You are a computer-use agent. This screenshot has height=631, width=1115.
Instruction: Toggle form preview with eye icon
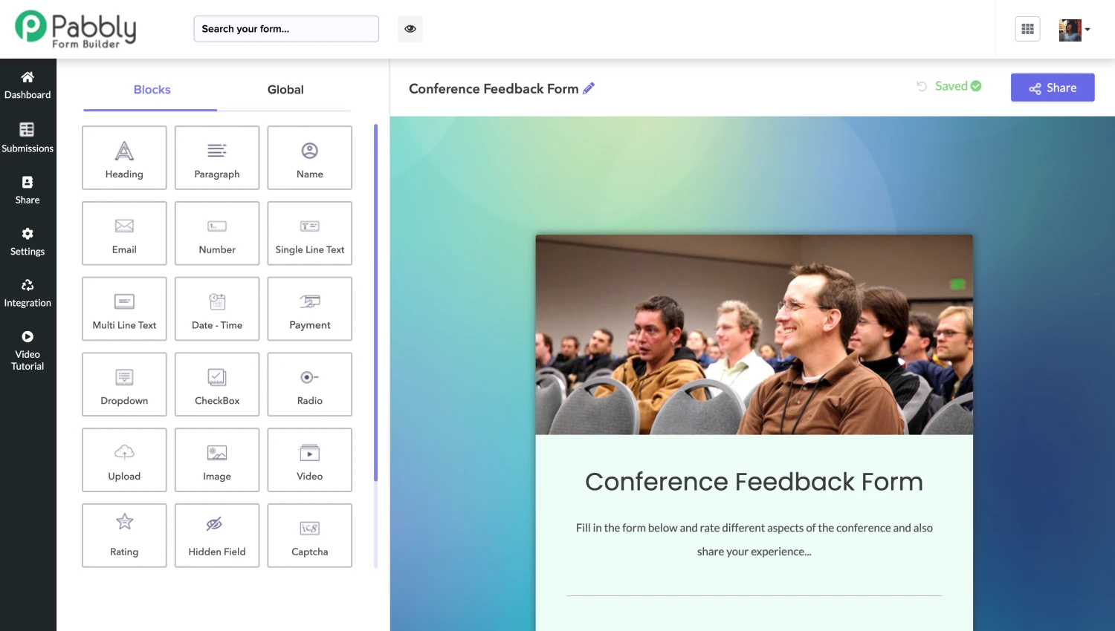(x=410, y=29)
